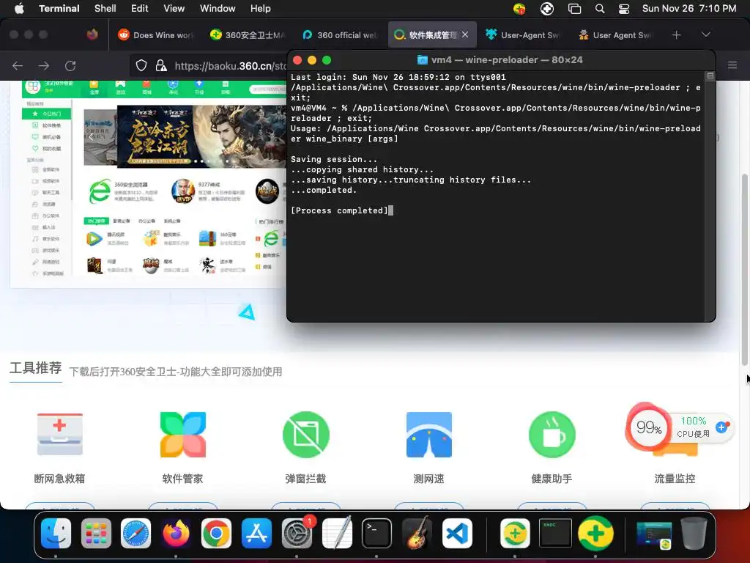This screenshot has width=750, height=563.
Task: Open the 软件管家 software manager icon
Action: pos(182,434)
